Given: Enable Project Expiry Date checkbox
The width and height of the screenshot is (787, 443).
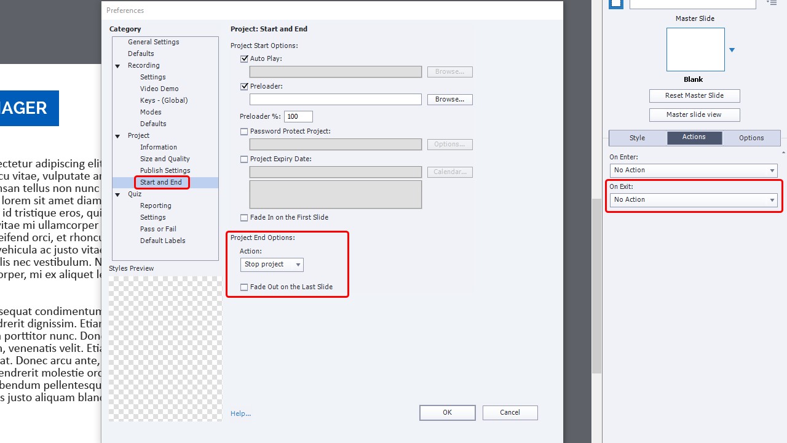Looking at the screenshot, I should click(x=244, y=159).
